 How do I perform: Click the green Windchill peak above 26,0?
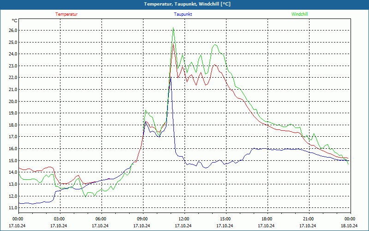click(173, 28)
